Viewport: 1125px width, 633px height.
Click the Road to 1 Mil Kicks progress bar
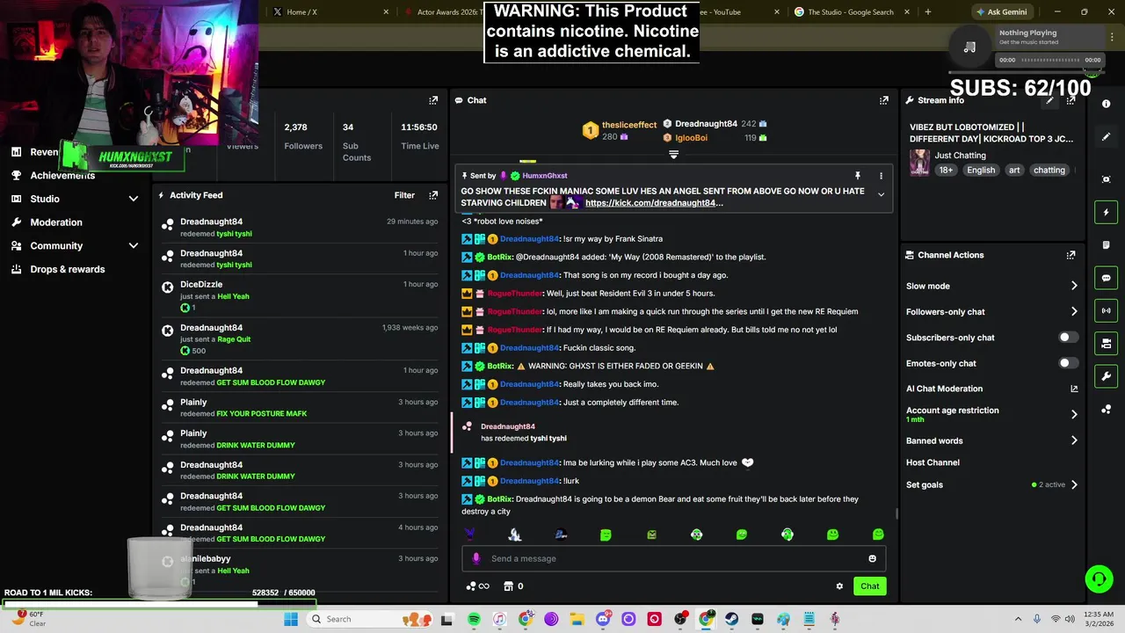pos(158,604)
